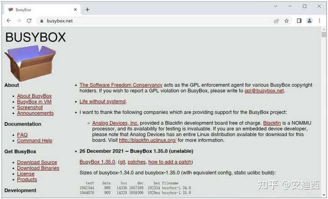Open the License link

tap(26, 173)
